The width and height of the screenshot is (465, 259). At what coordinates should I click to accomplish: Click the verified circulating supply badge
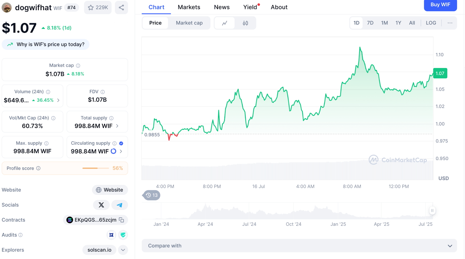tap(121, 143)
